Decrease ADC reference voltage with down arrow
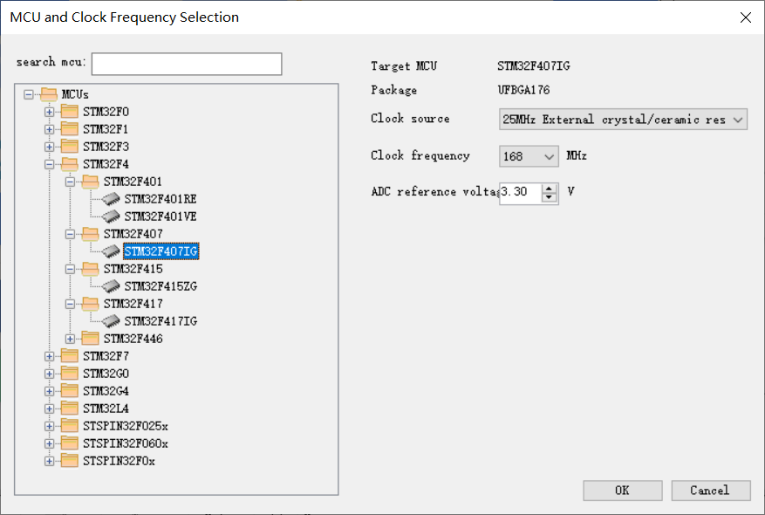The image size is (765, 515). point(550,196)
